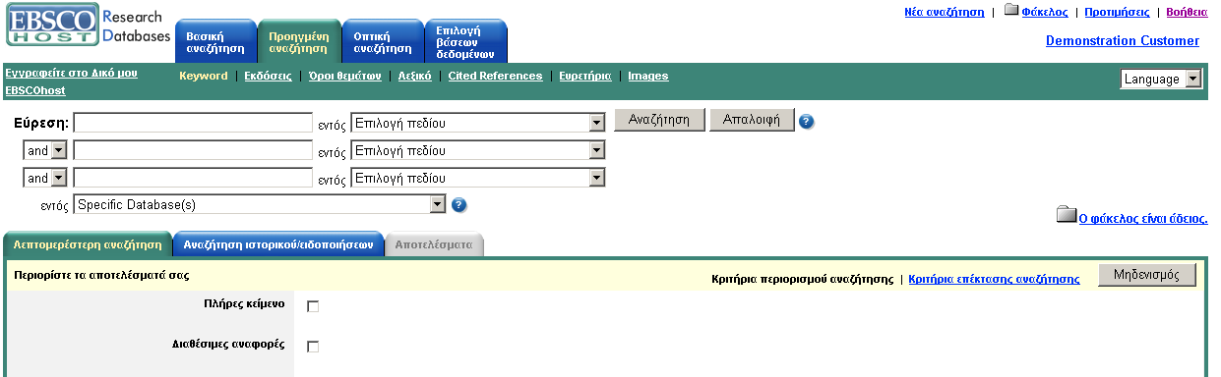Select Λεπτομερέστερη αναζήτηση tab

point(88,245)
